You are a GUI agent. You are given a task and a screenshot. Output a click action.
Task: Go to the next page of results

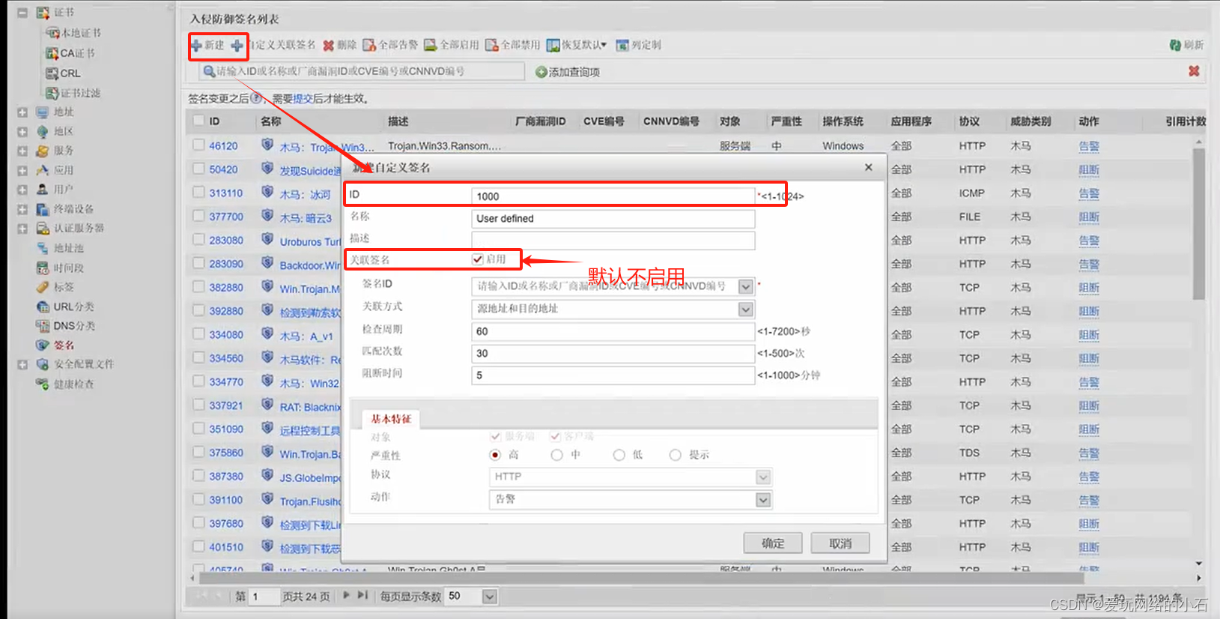tap(346, 596)
